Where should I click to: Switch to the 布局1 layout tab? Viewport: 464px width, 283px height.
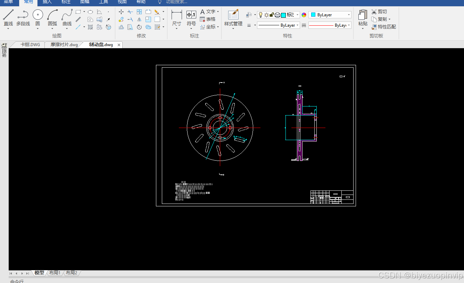point(55,273)
